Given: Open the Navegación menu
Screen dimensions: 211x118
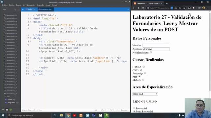Looking at the screenshot, I should (31, 5).
